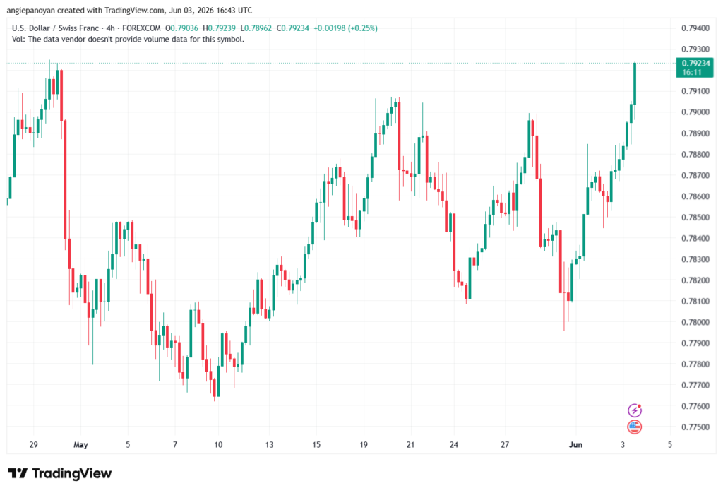Click the 0.78900 price axis label
The height and width of the screenshot is (493, 723).
coord(695,133)
